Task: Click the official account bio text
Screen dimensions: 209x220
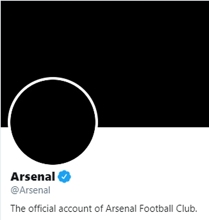Action: click(x=104, y=208)
